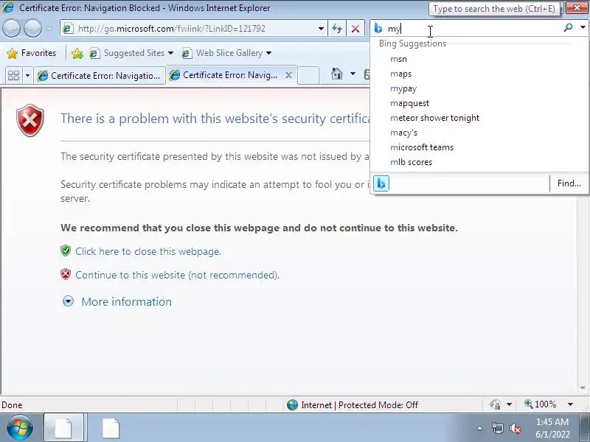Click the Suggested Sites page icon

94,53
